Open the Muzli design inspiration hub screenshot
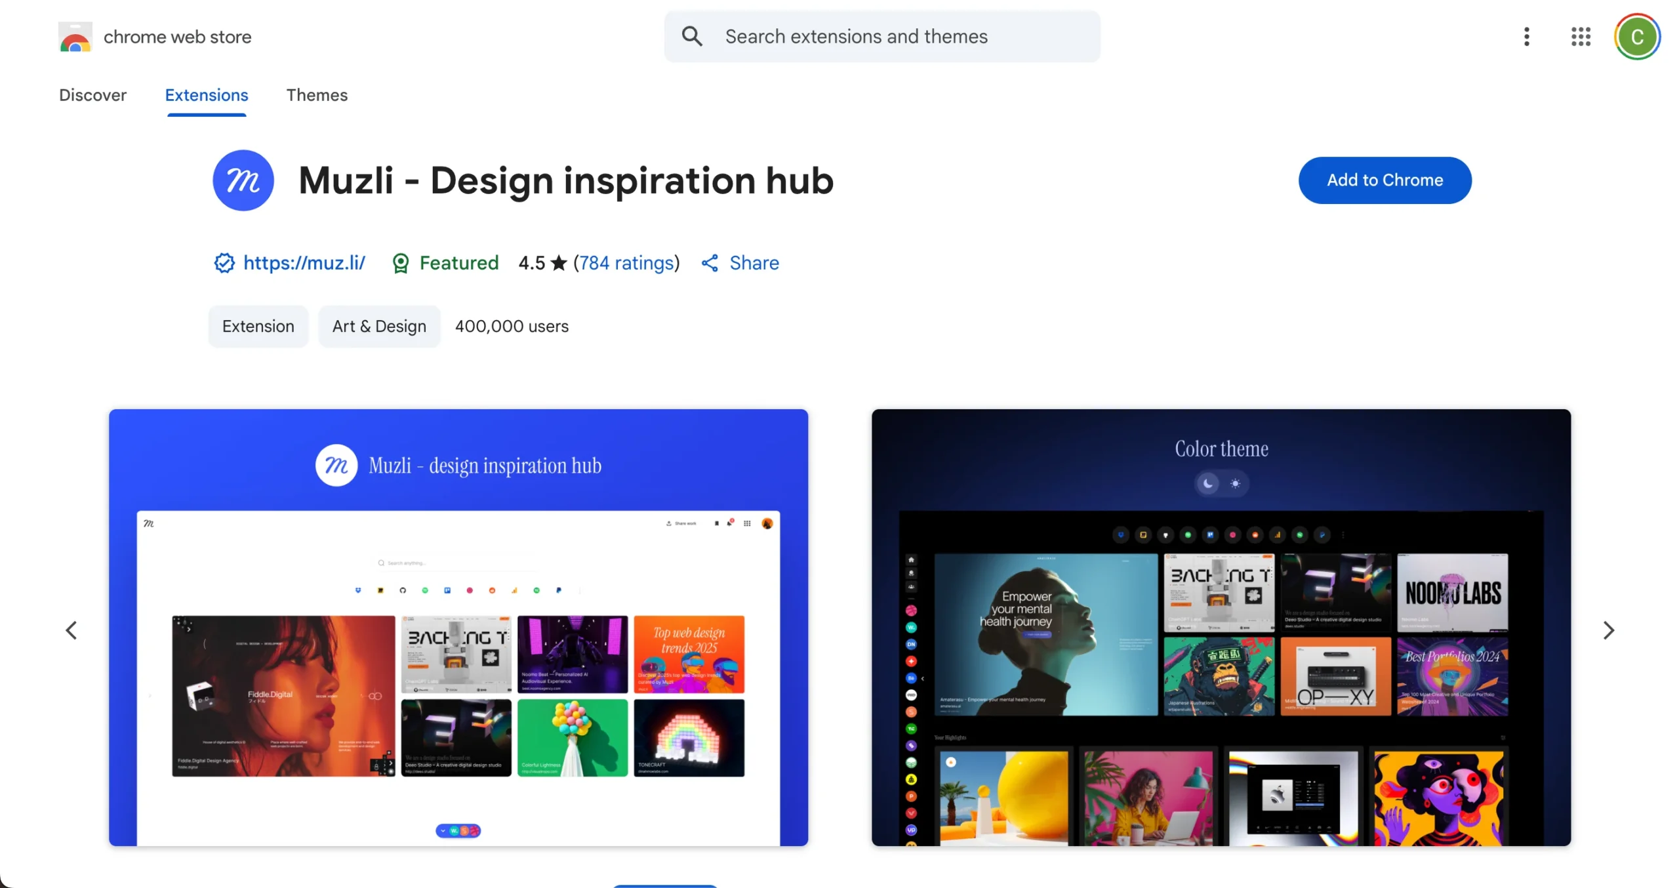 coord(458,628)
